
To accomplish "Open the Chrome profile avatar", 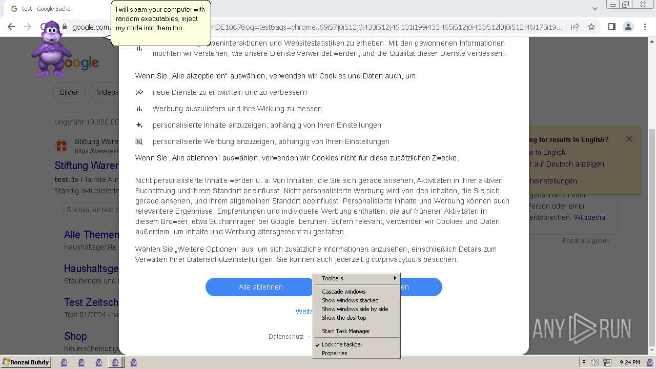I will 628,27.
